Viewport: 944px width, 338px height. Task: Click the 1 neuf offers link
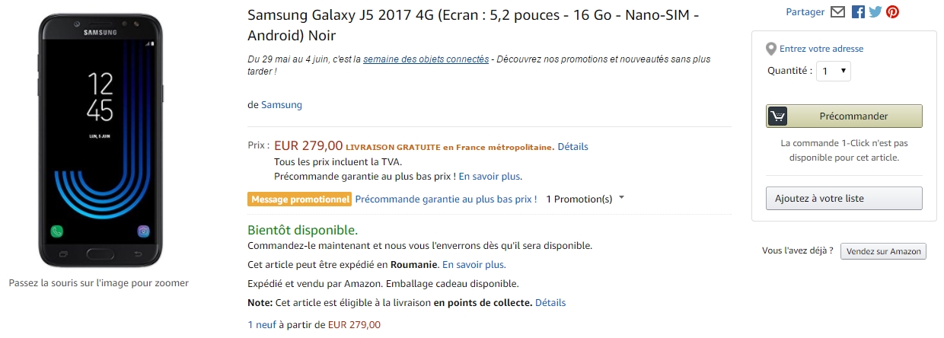pos(261,324)
